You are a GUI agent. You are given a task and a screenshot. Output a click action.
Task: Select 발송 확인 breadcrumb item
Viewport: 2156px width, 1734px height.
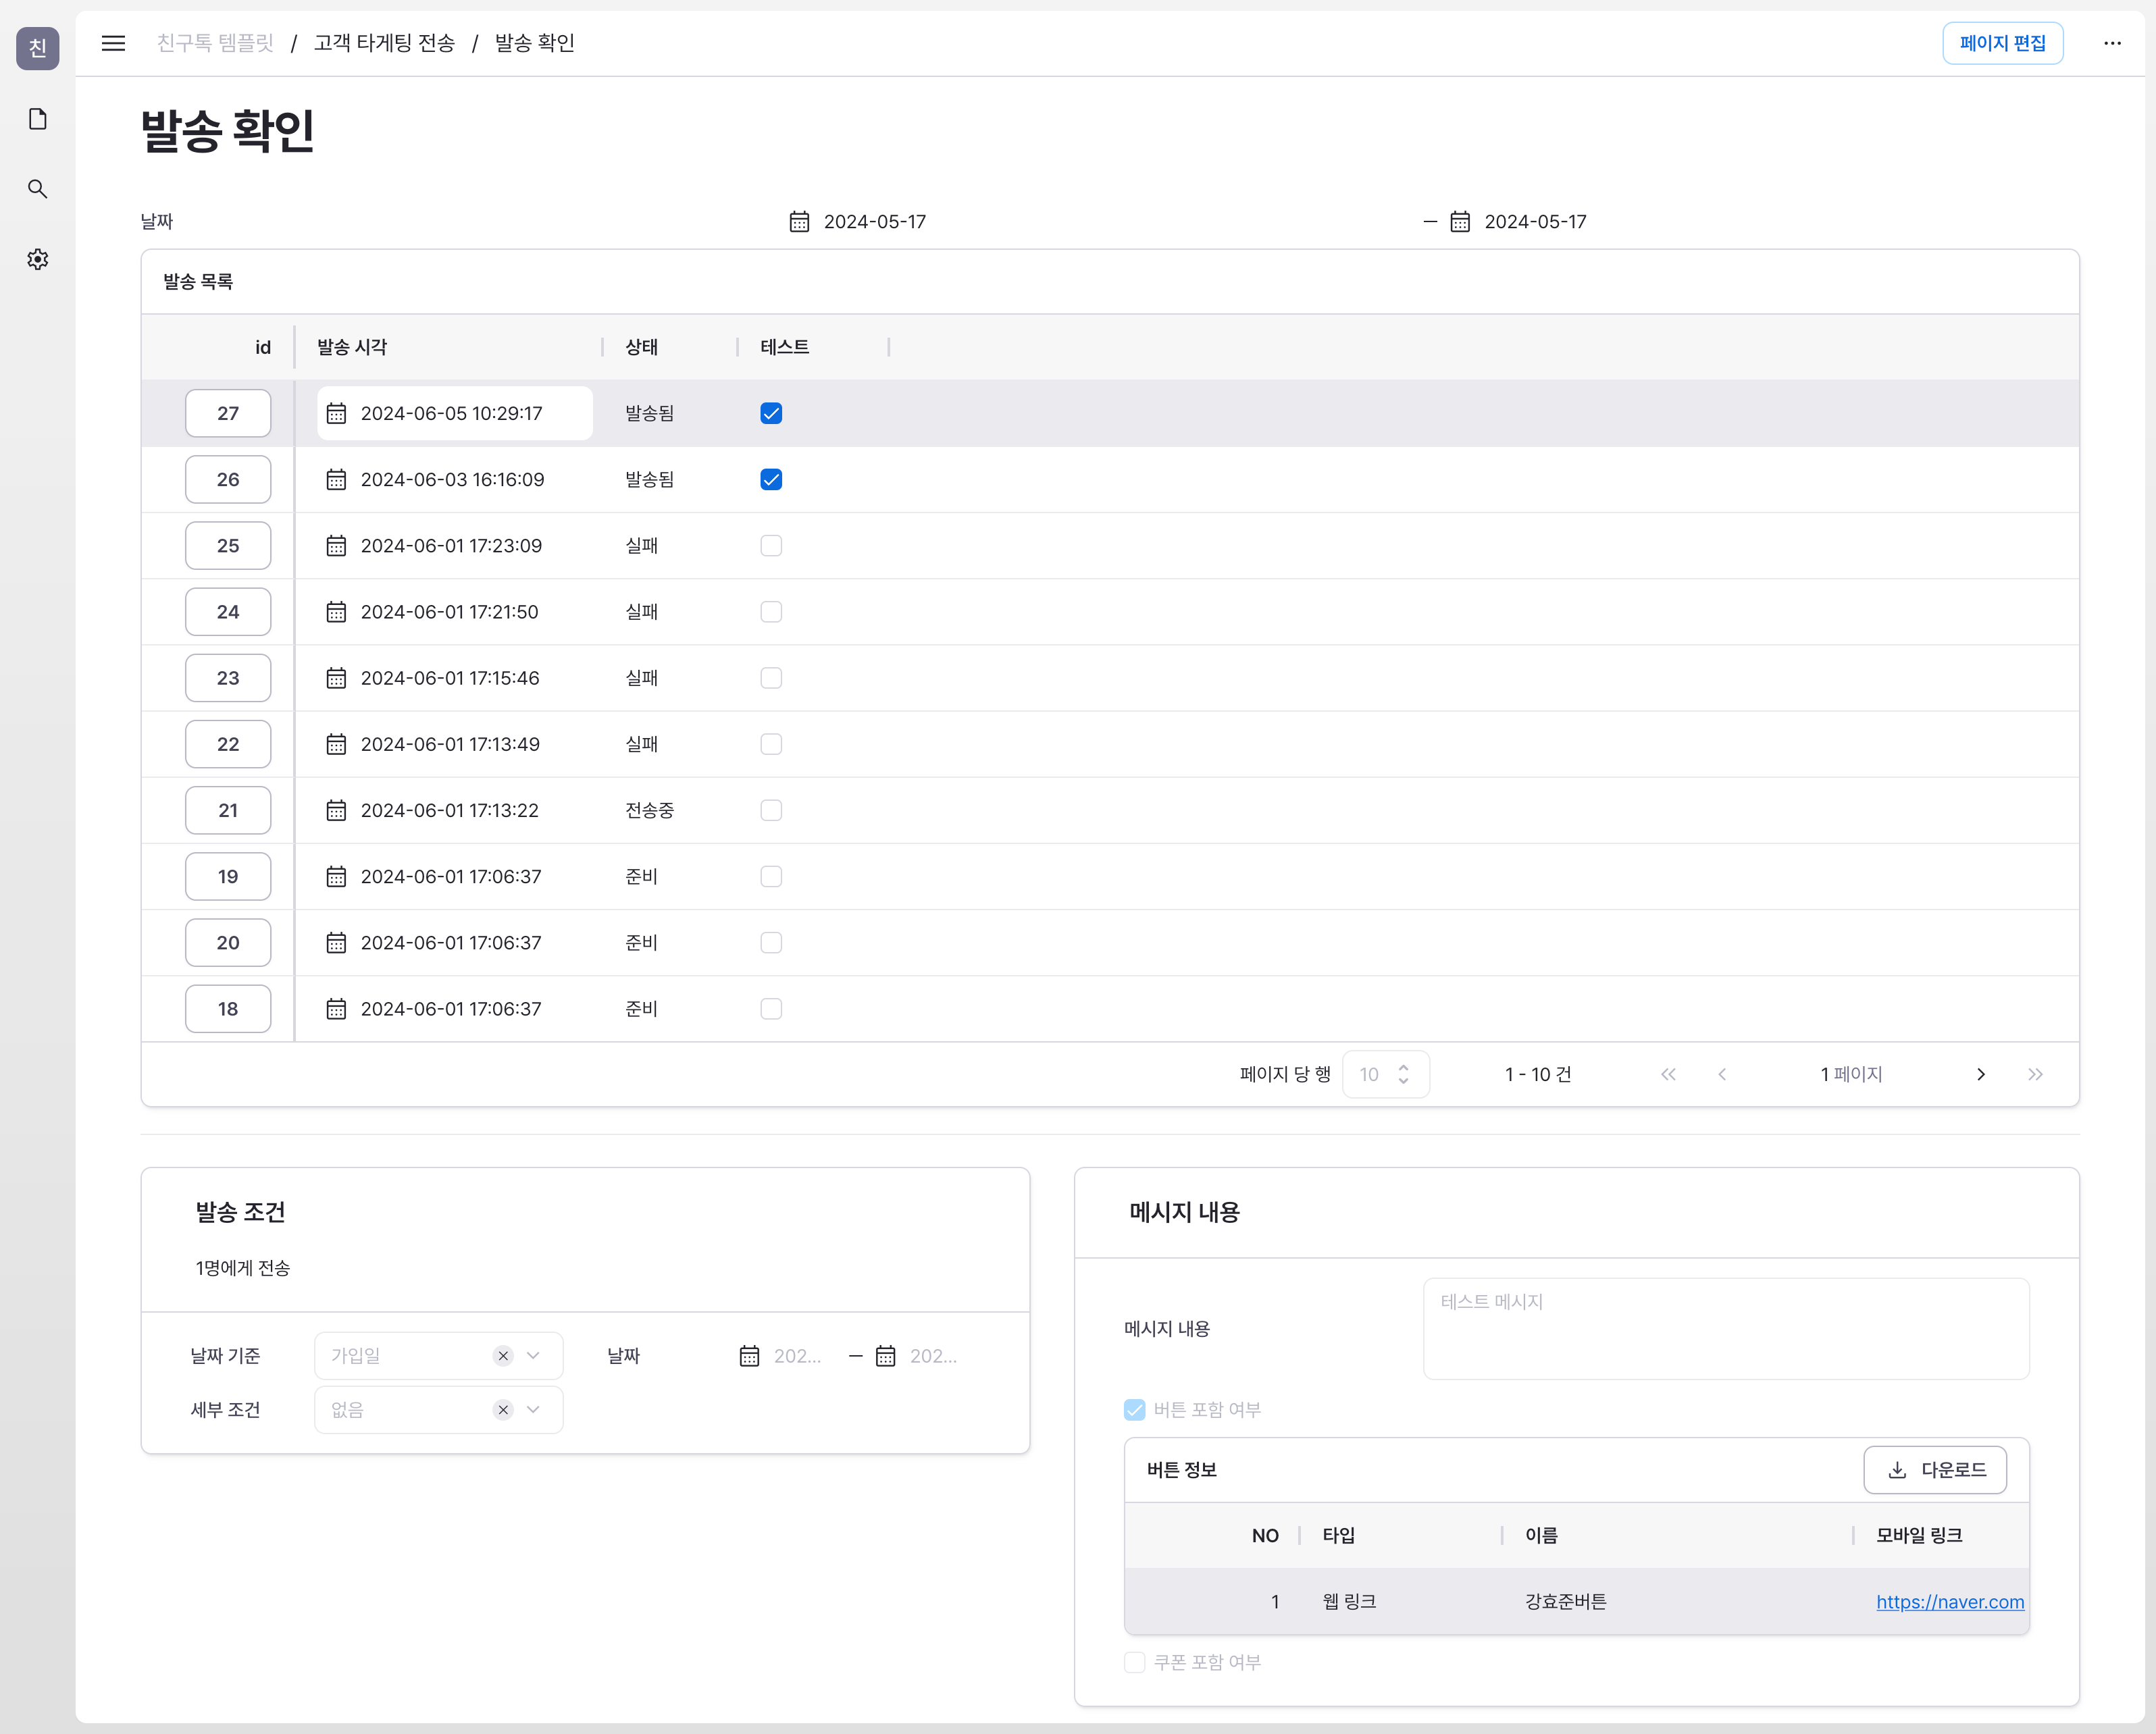534,43
